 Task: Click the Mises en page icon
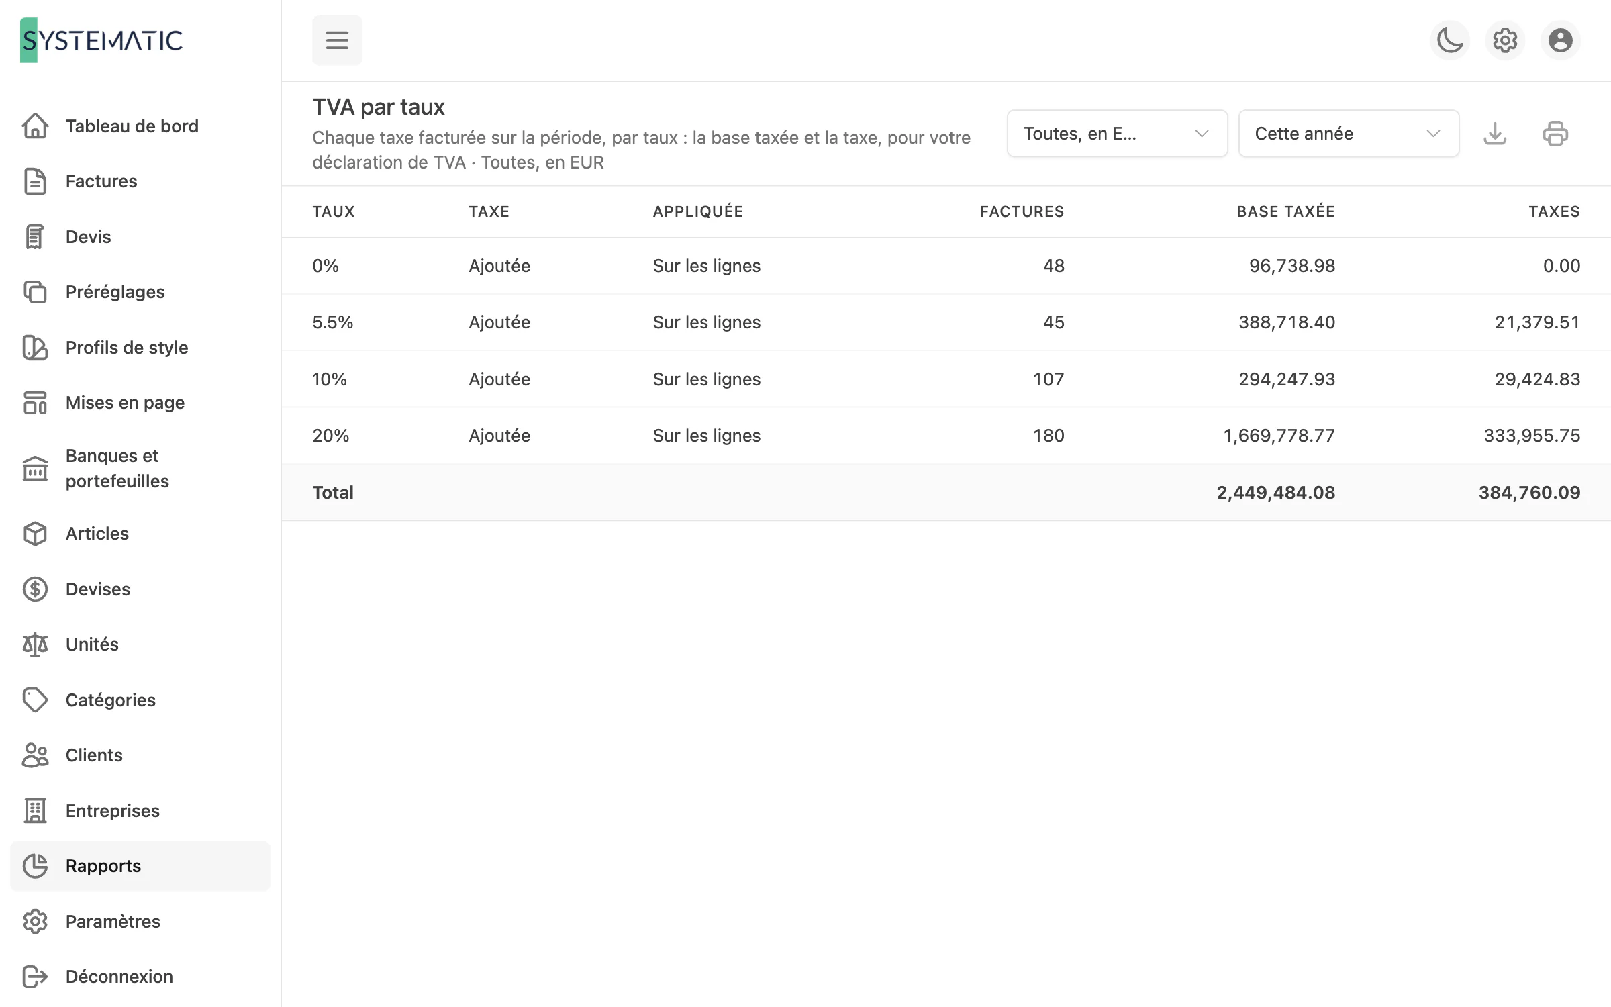pos(35,403)
